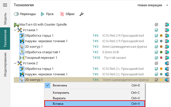This screenshot has height=107, width=171.
Task: Click the MaxTurn 65 machine icon
Action: [16, 25]
